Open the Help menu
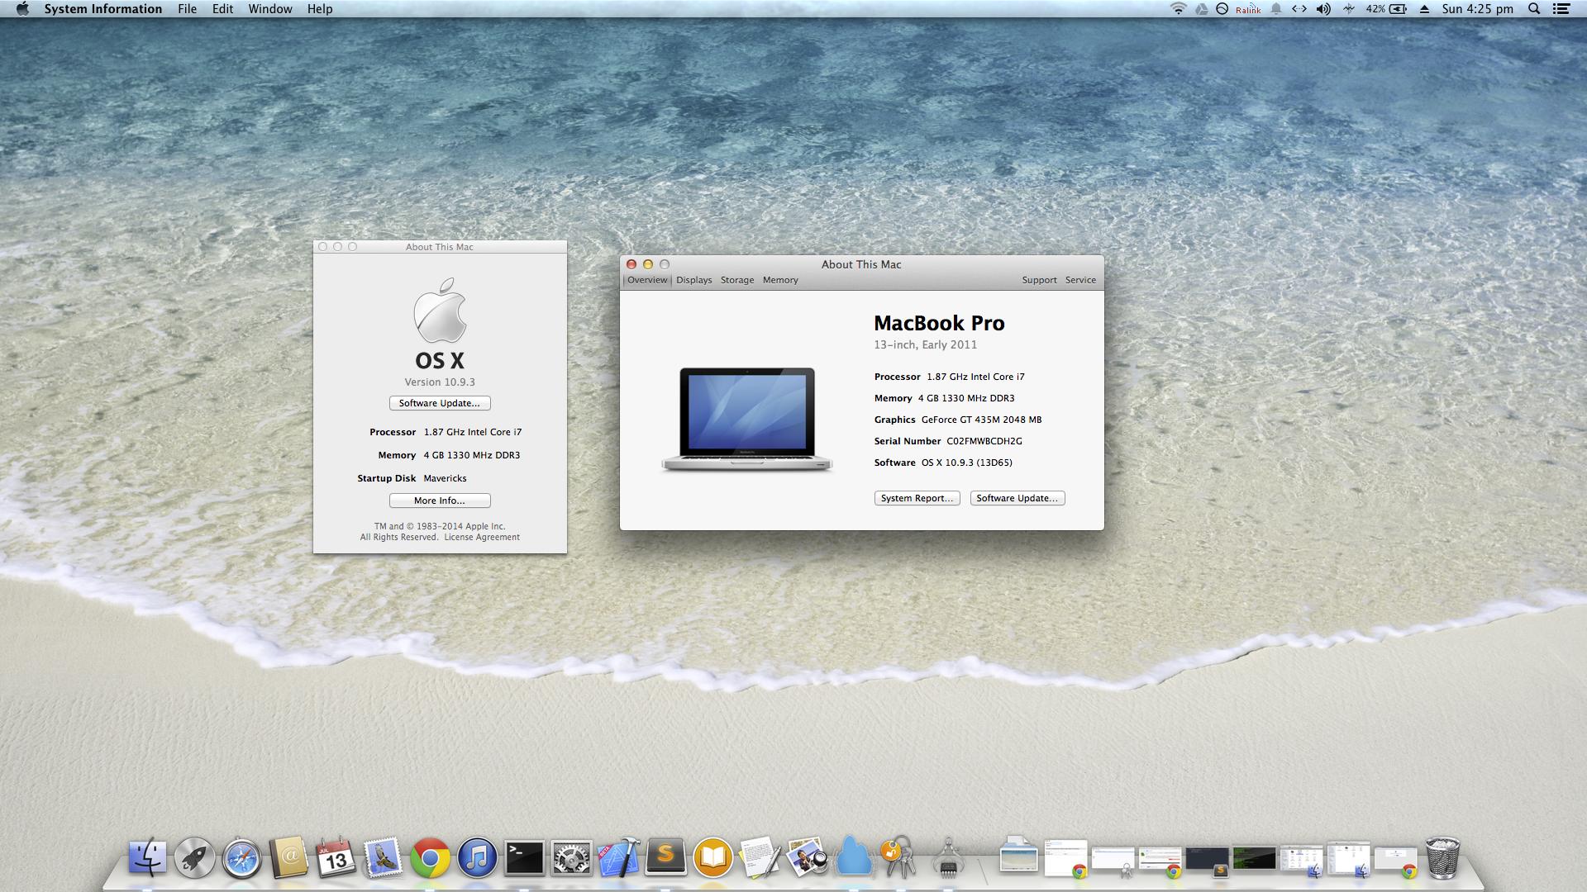Viewport: 1587px width, 892px height. (320, 9)
